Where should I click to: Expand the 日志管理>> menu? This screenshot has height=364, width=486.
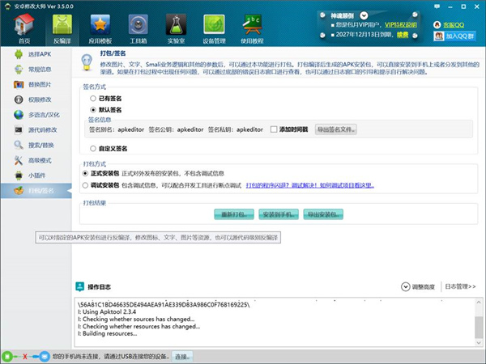(x=461, y=286)
